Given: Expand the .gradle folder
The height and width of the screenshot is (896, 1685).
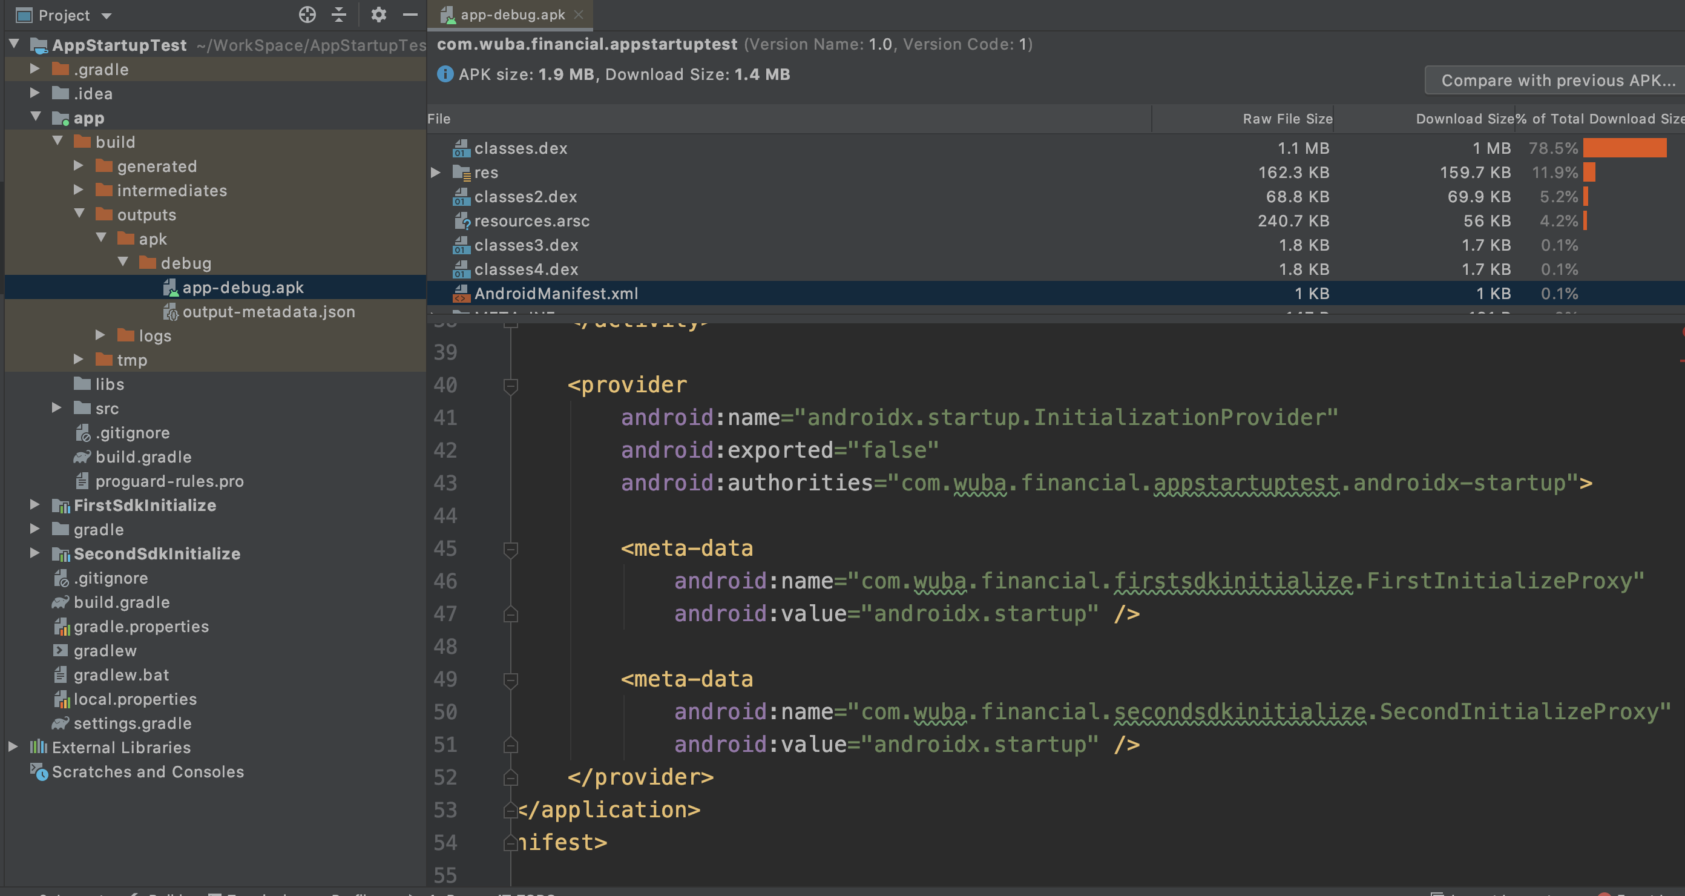Looking at the screenshot, I should 35,69.
